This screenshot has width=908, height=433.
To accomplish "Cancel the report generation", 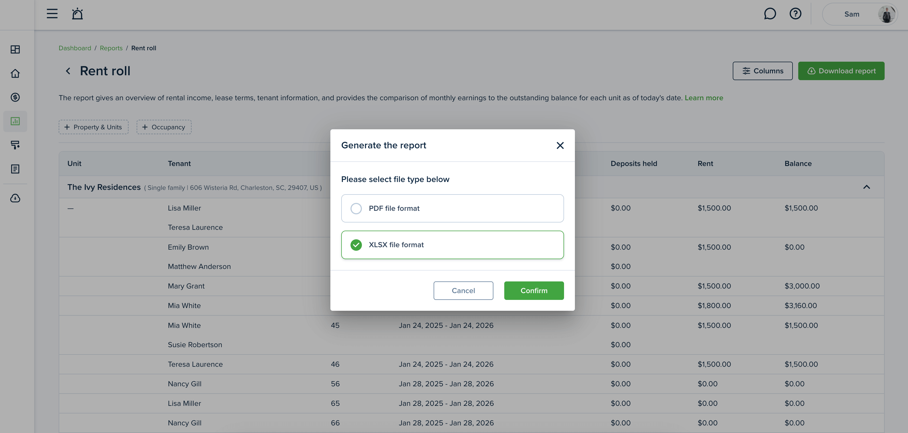I will (463, 291).
